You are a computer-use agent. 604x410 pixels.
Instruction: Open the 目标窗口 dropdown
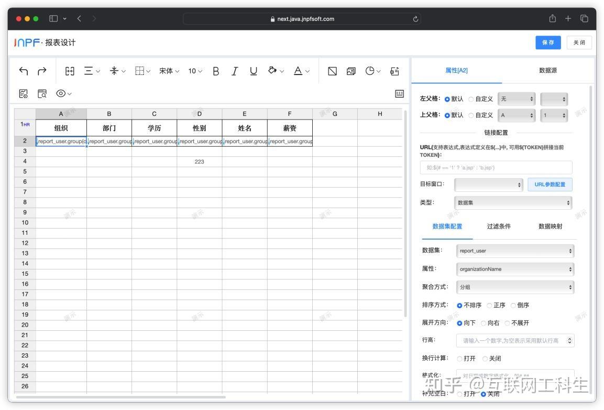[x=488, y=185]
